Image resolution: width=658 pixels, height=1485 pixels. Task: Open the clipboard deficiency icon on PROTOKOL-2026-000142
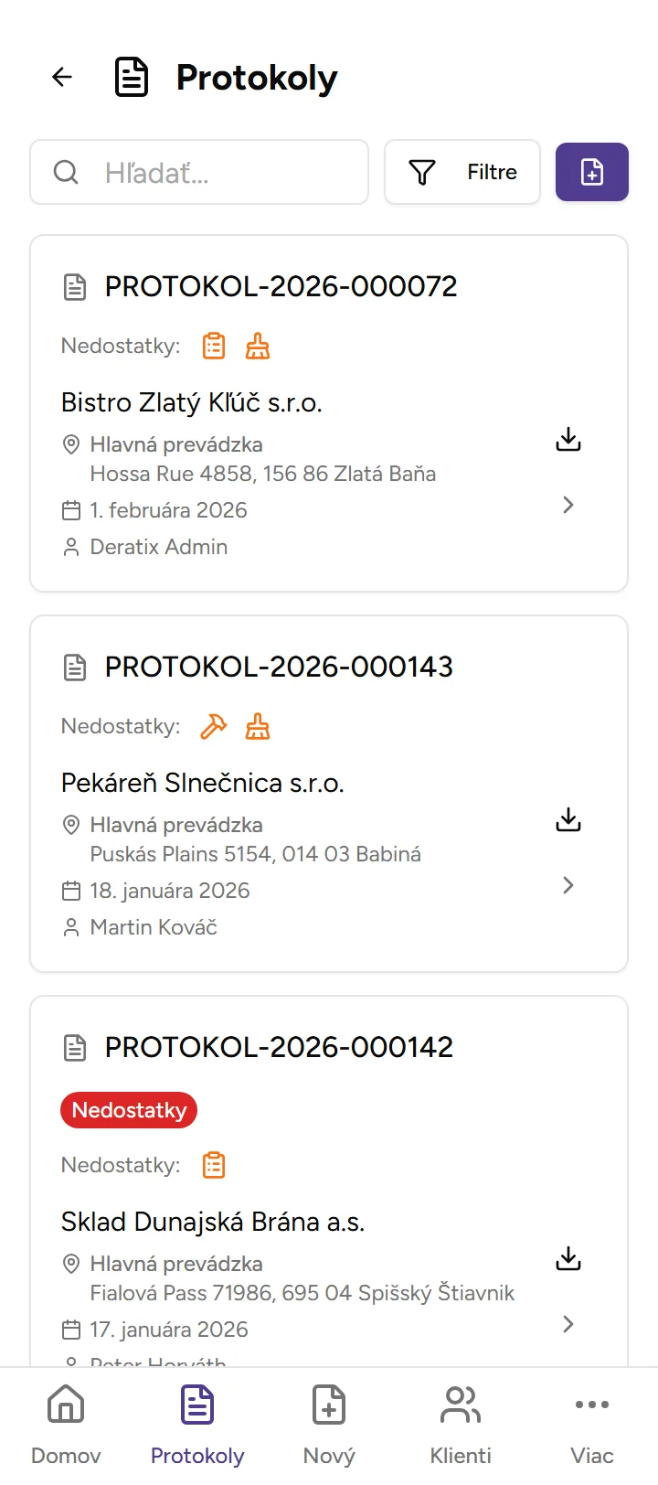[x=213, y=1165]
